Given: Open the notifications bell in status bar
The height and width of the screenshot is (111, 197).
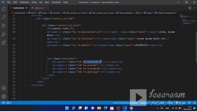Looking at the screenshot, I should [195, 103].
